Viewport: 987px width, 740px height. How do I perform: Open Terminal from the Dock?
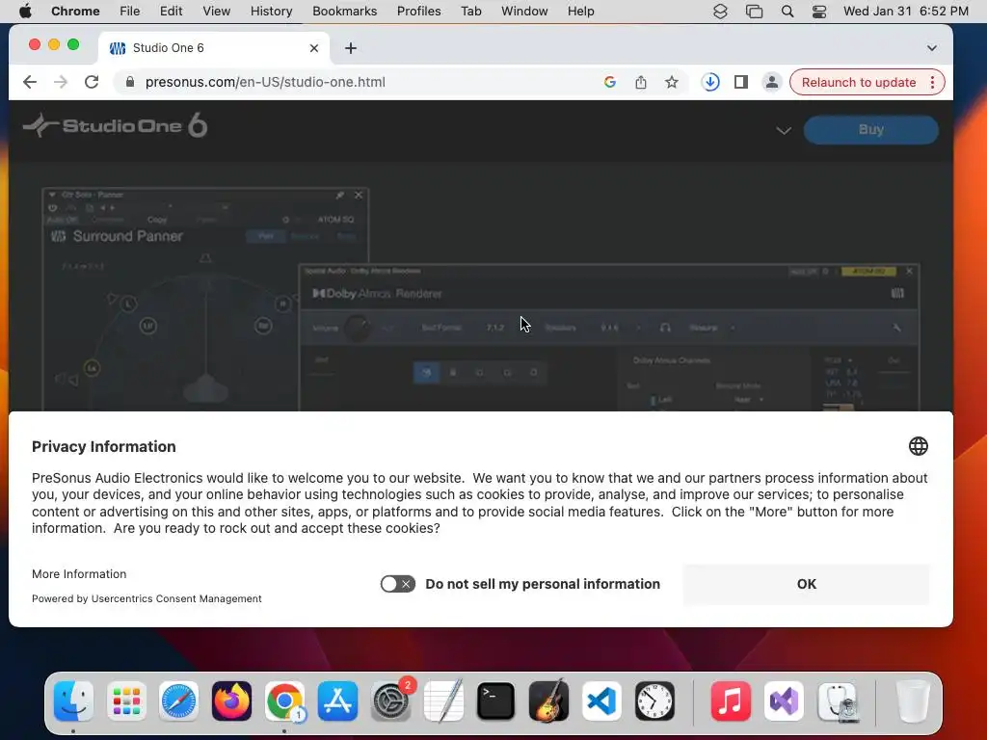(x=496, y=701)
